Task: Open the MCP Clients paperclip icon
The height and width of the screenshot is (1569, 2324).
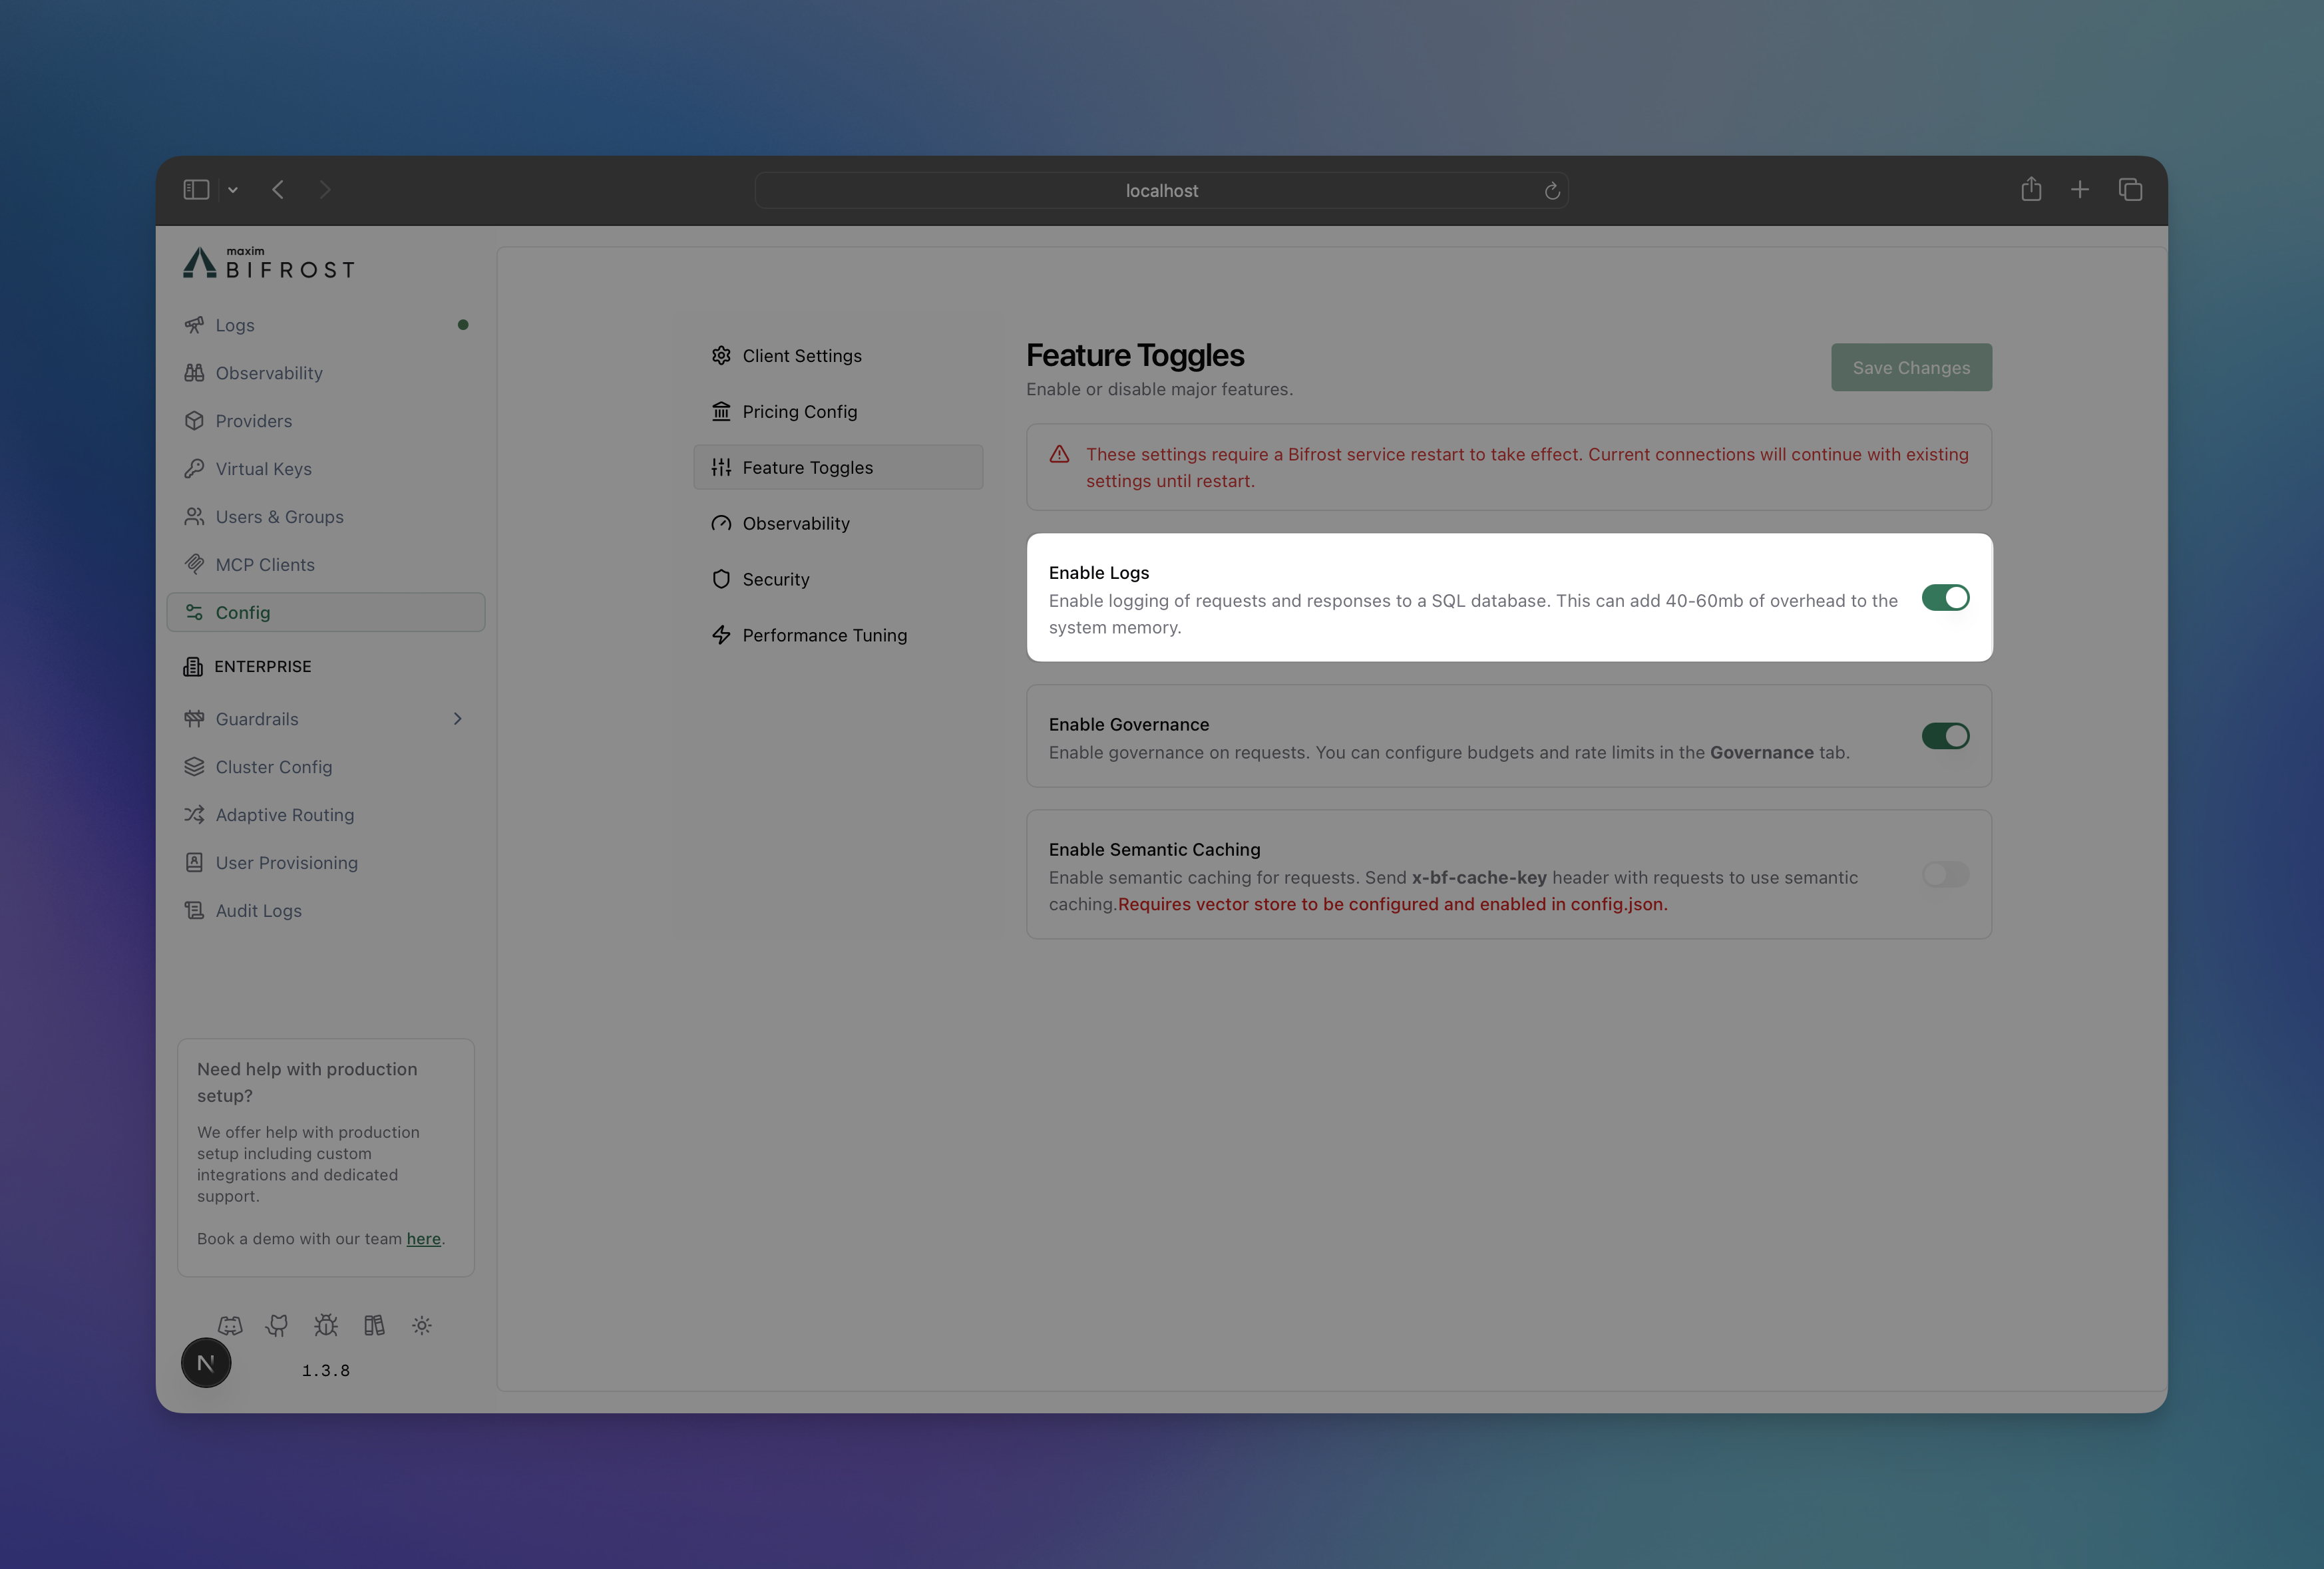Action: 196,564
